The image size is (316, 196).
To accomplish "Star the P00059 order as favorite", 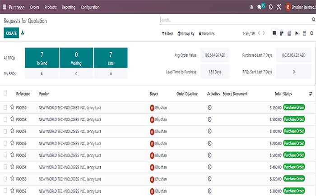I will (x=12, y=107).
